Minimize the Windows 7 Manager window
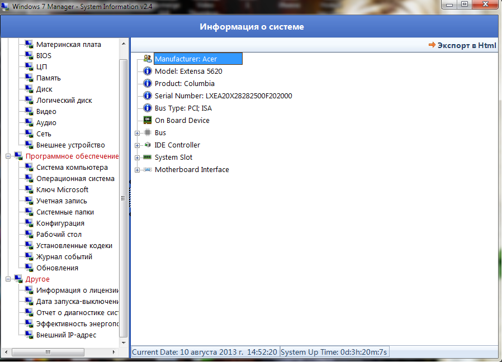Screen dimensions: 502x362 (449, 4)
